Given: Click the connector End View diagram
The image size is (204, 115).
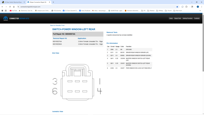Looking at the screenshot, I should click(x=77, y=82).
